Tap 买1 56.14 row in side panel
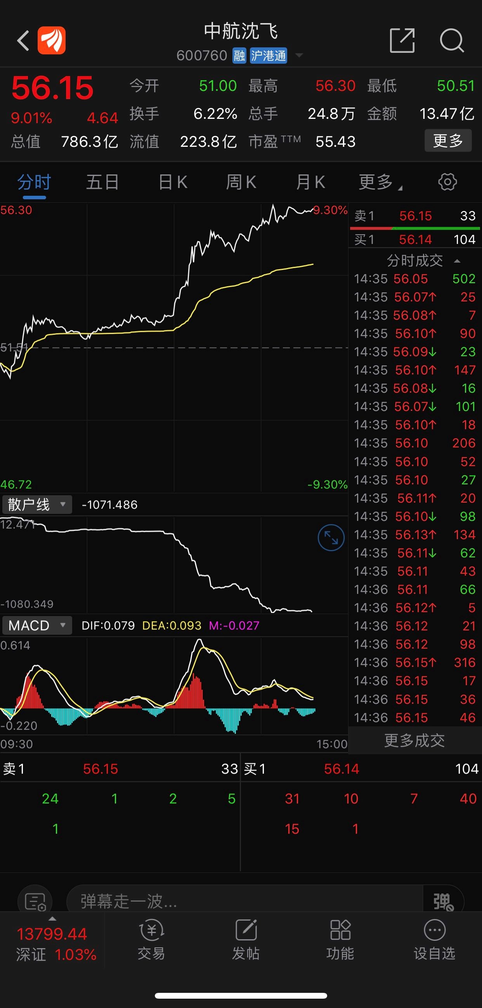This screenshot has width=482, height=1008. coord(415,239)
